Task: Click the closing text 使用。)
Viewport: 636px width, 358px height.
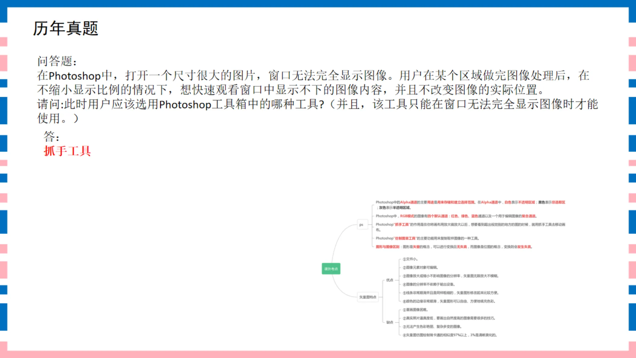Action: point(58,118)
